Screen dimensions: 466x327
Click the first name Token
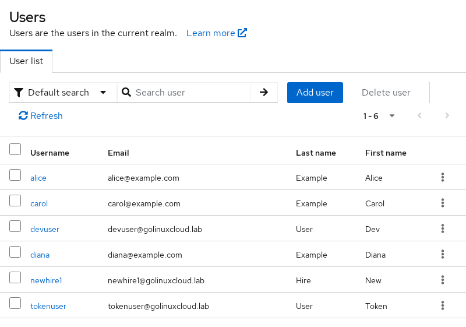click(x=376, y=306)
